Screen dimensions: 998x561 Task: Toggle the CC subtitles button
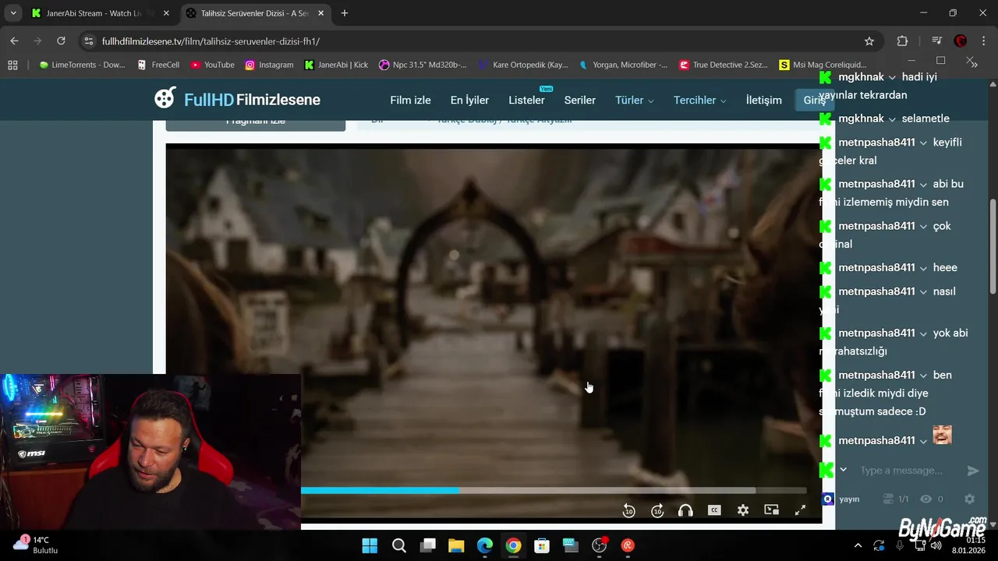point(714,510)
